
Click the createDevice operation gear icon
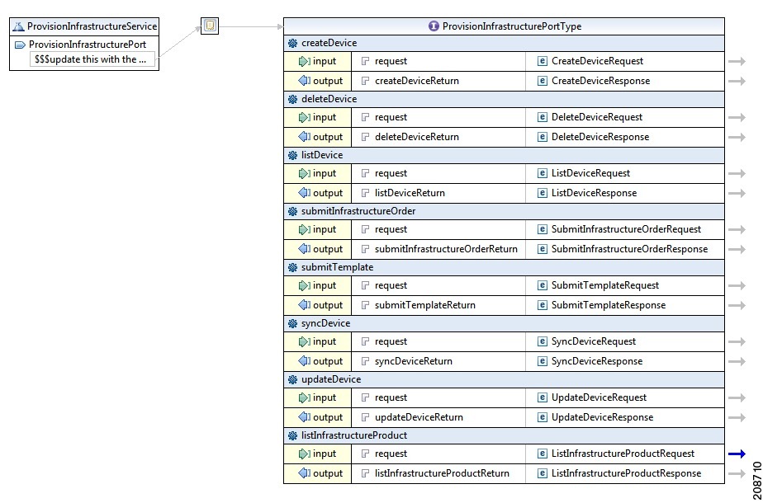(x=294, y=42)
